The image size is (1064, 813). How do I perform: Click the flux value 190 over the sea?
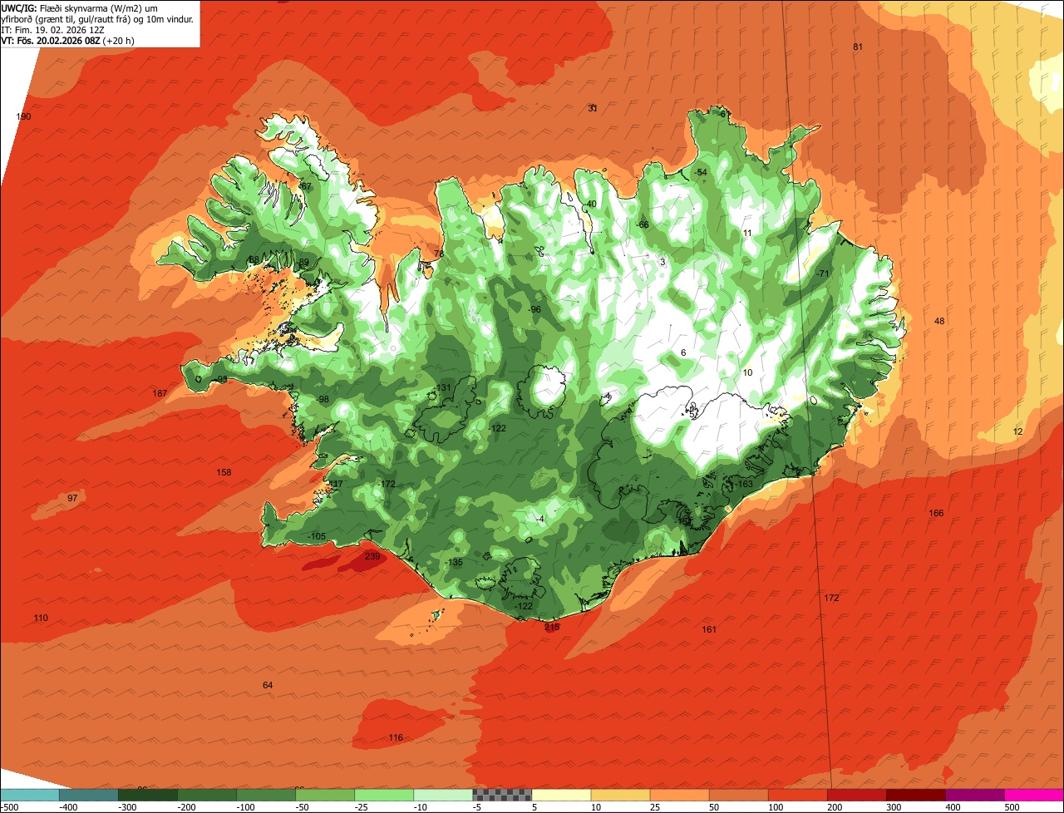point(24,116)
